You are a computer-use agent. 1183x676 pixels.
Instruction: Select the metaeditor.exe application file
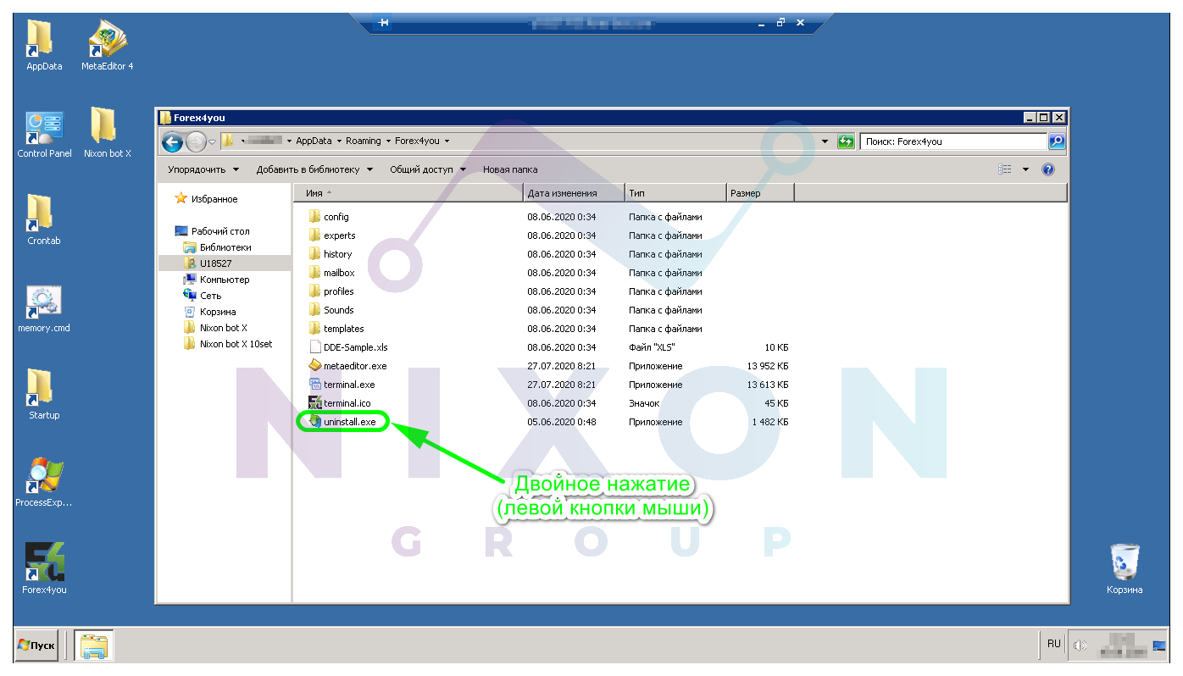tap(347, 366)
